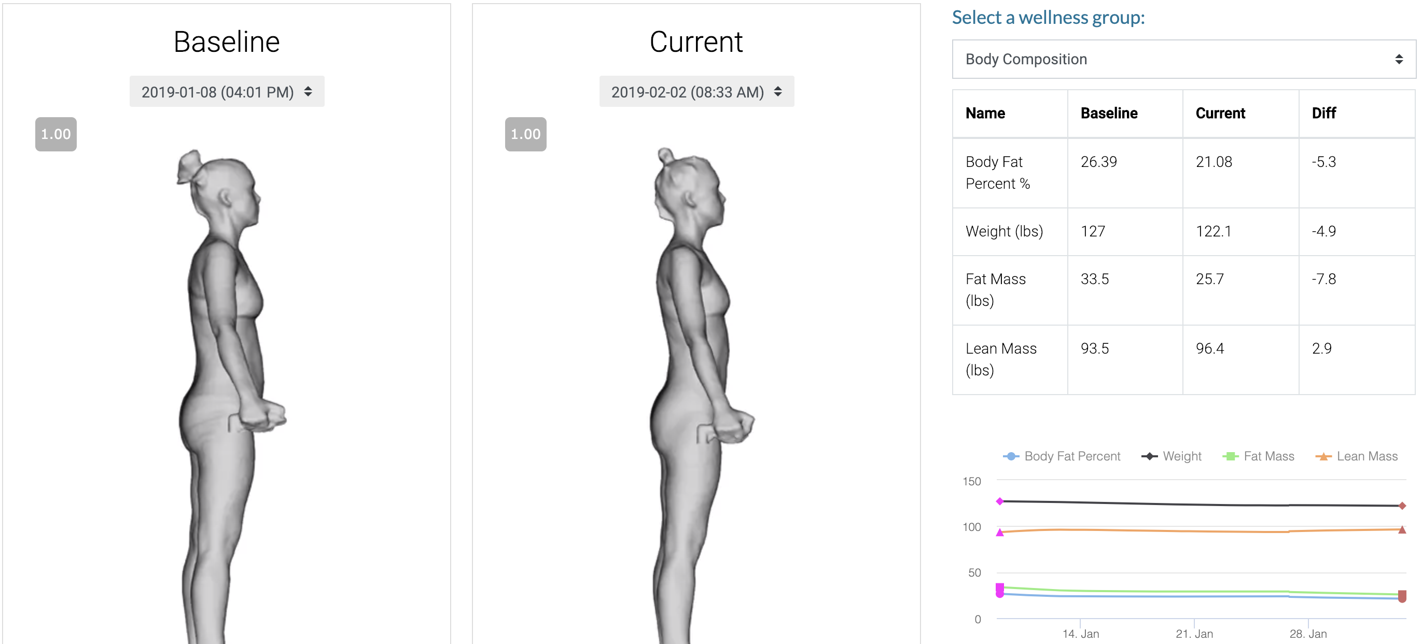Click the Weight end diamond marker
1422x644 pixels.
(1402, 506)
